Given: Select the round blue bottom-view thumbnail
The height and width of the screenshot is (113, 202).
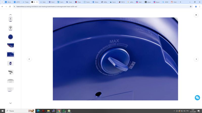Looking at the screenshot, I should pyautogui.click(x=10, y=37).
